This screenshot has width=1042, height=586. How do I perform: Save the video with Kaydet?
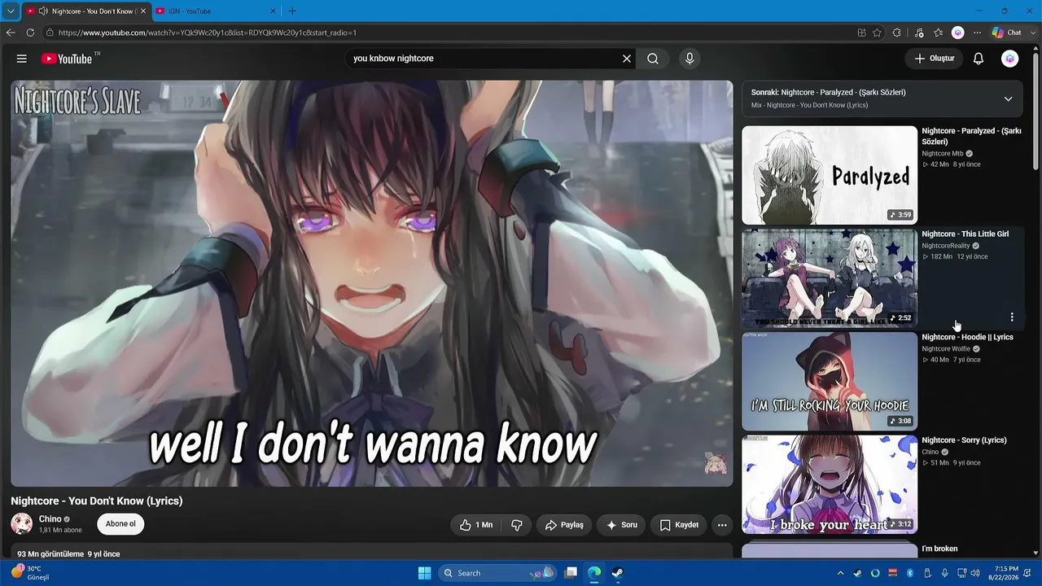[x=678, y=525]
